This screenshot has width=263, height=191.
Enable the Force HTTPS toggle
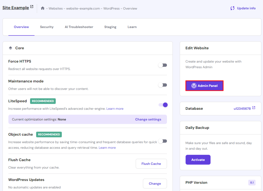click(x=163, y=65)
